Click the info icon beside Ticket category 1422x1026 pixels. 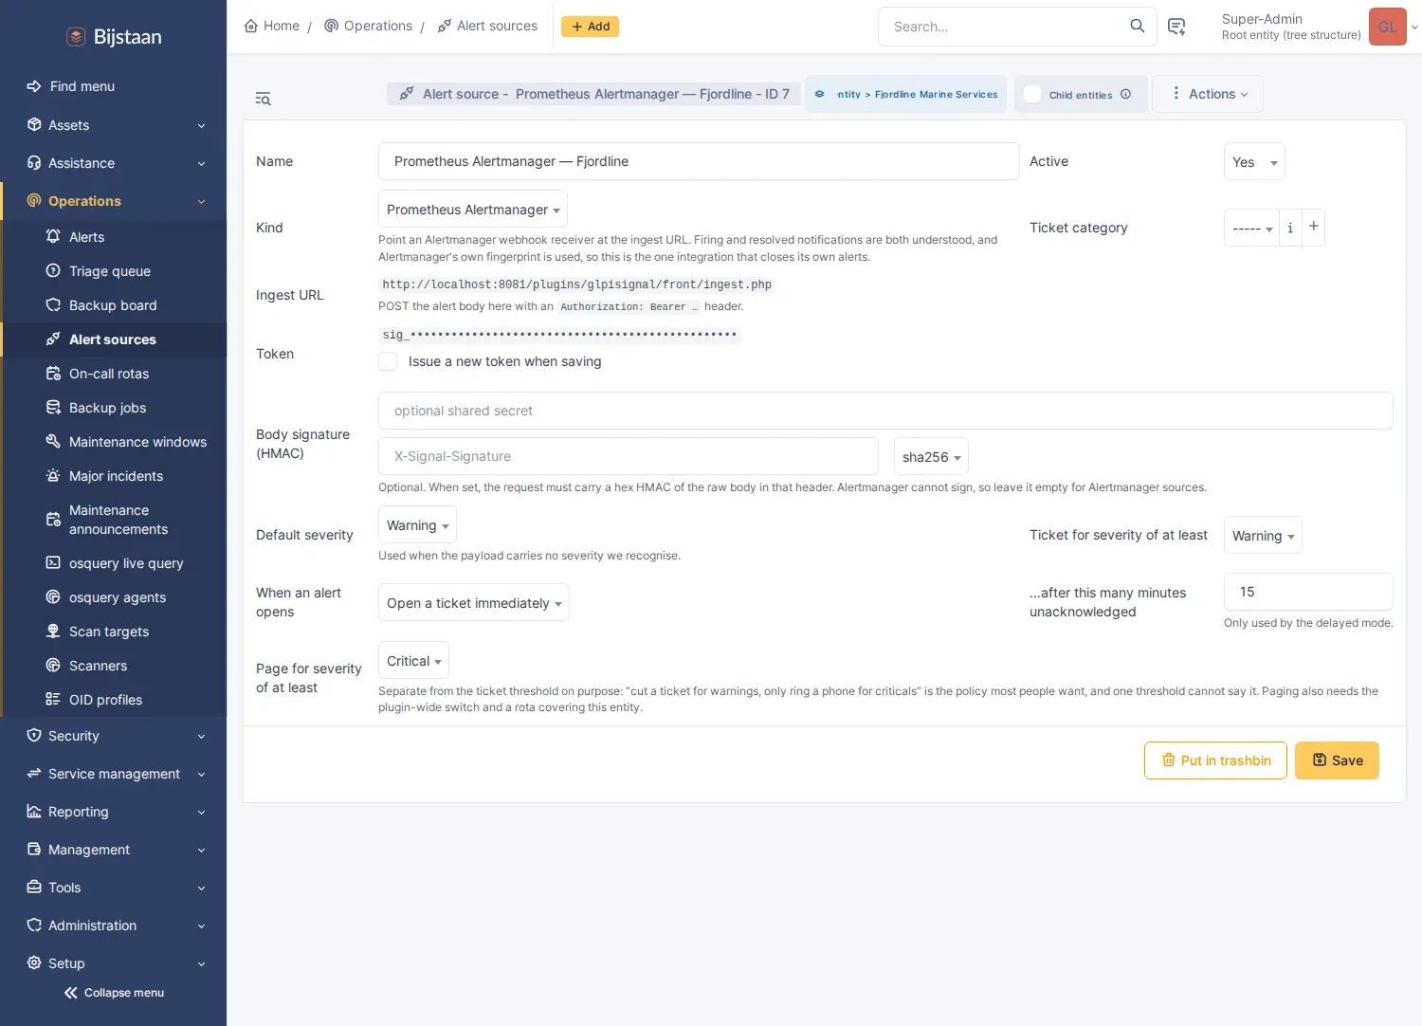click(1290, 228)
